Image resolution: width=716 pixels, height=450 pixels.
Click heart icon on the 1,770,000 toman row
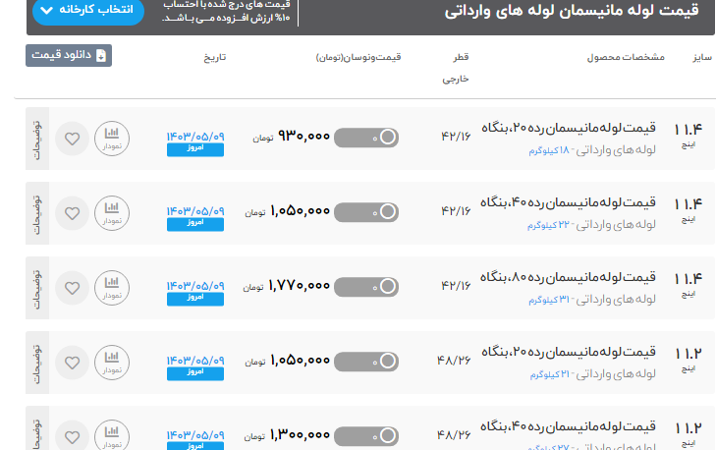(x=72, y=288)
